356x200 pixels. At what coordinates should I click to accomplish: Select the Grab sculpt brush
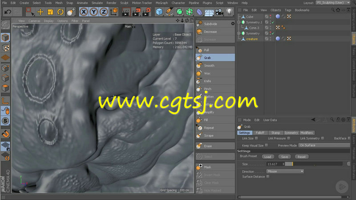point(215,58)
